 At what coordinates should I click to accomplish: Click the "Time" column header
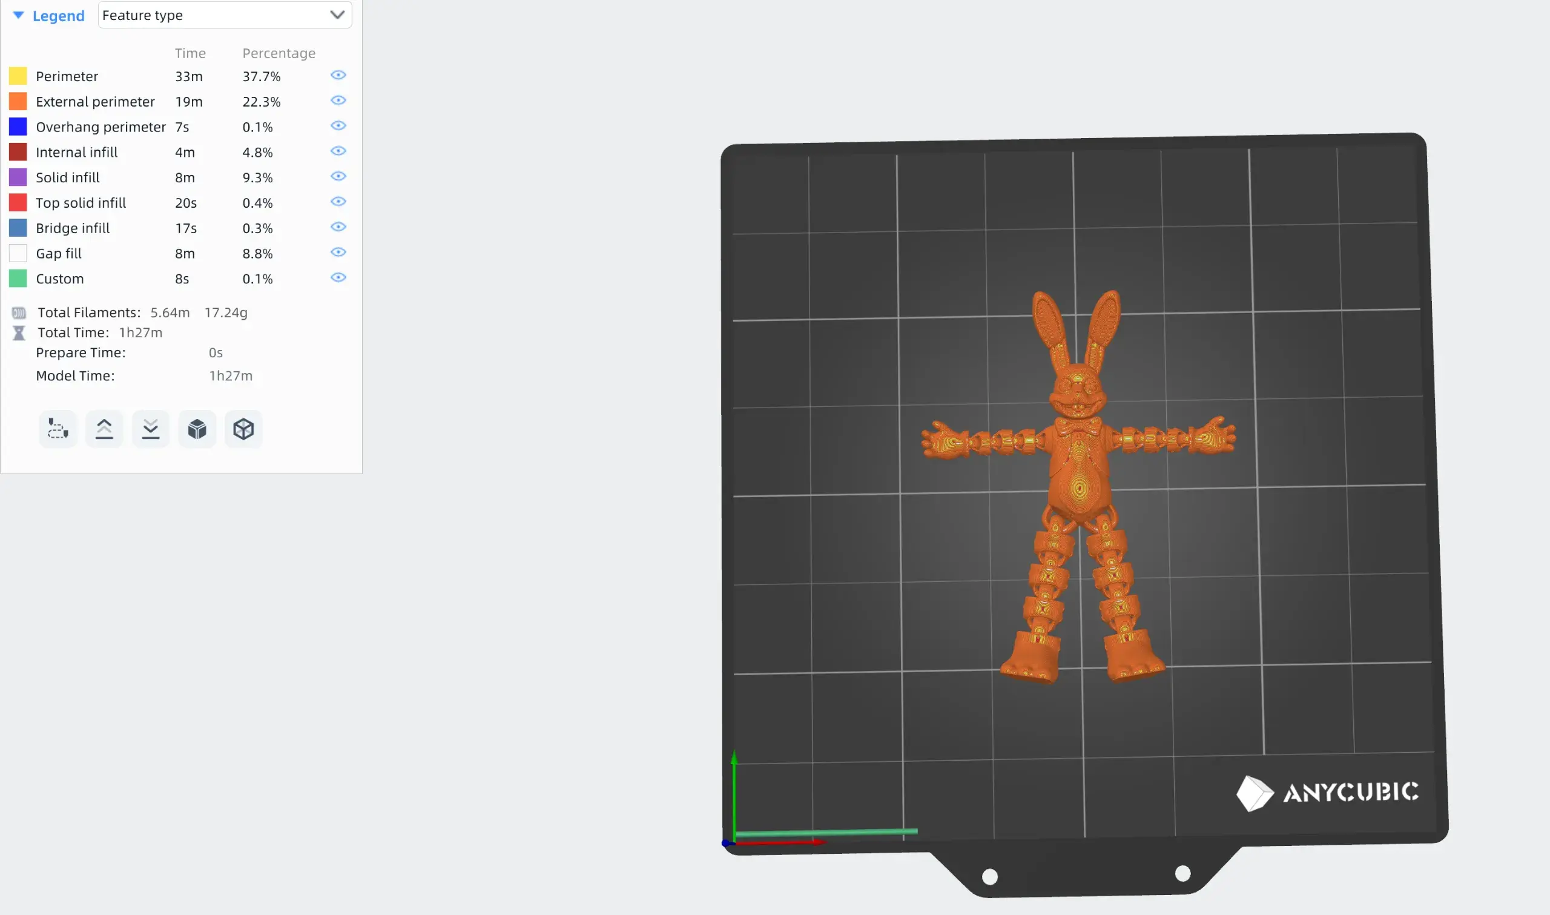pyautogui.click(x=191, y=53)
